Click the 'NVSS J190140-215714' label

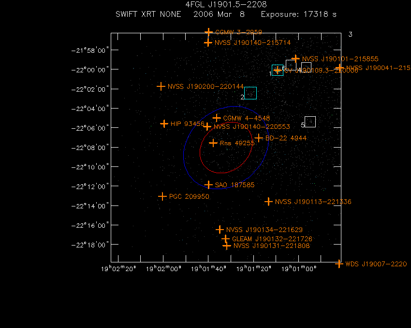(x=253, y=42)
